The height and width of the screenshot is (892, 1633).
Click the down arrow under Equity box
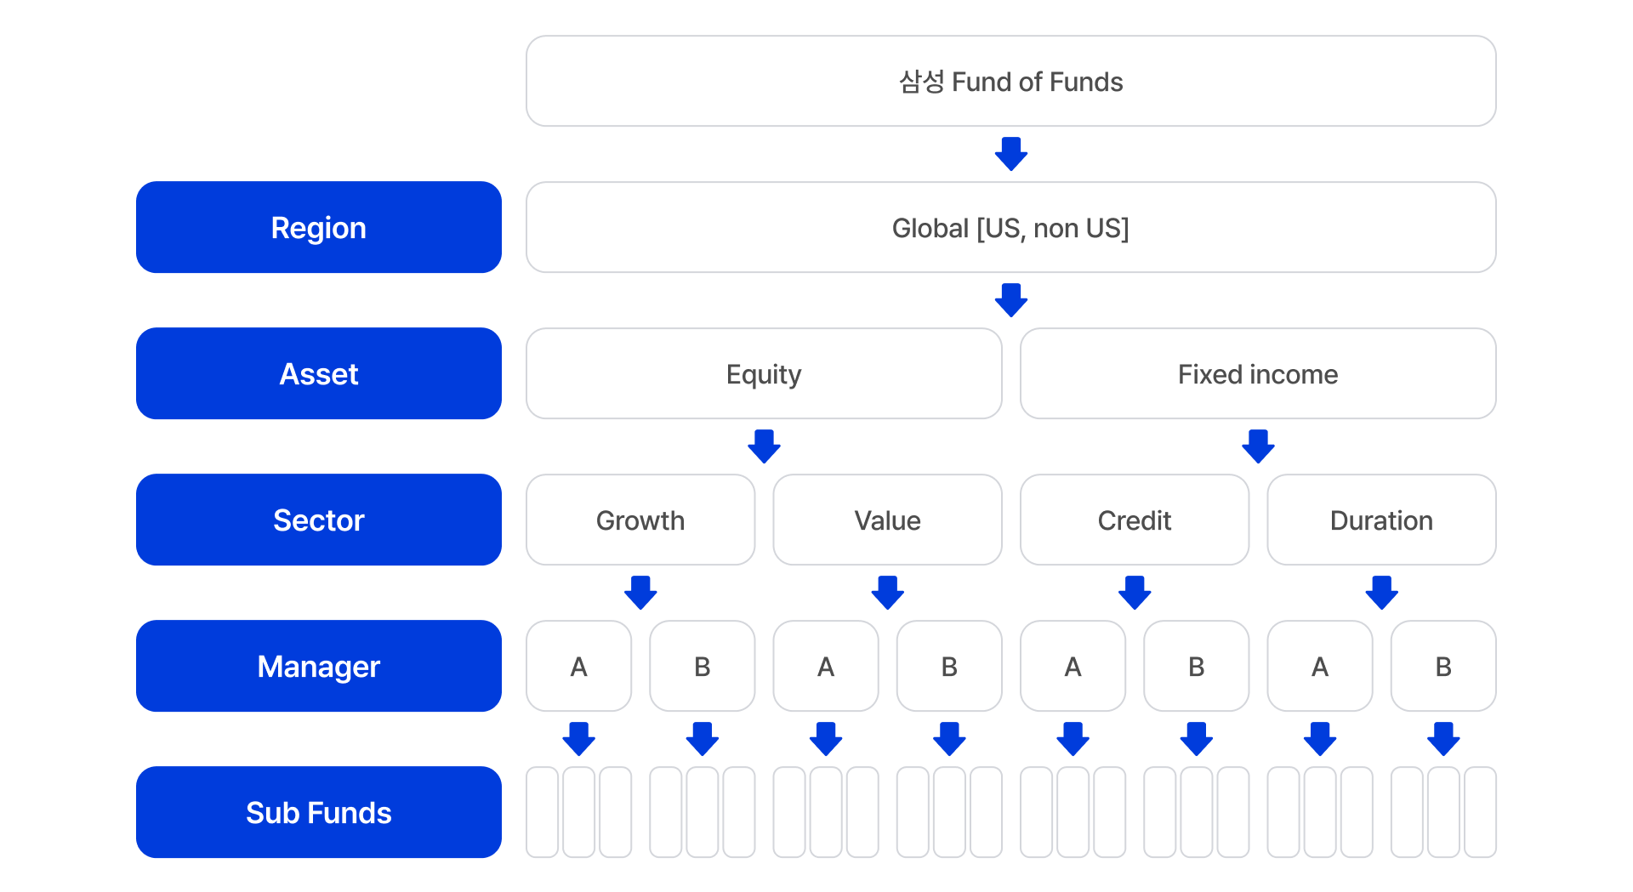(764, 446)
